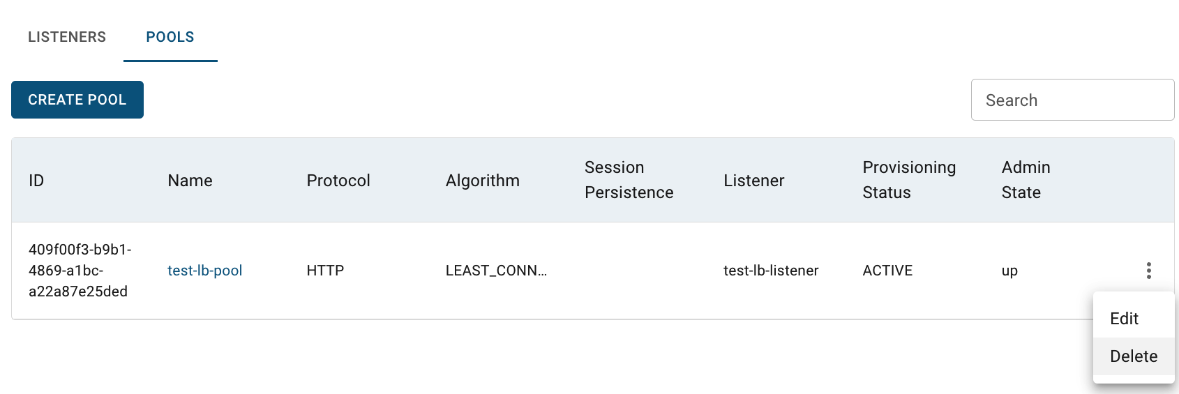This screenshot has height=394, width=1179.
Task: Click the test-lb-listener cell
Action: tap(771, 271)
